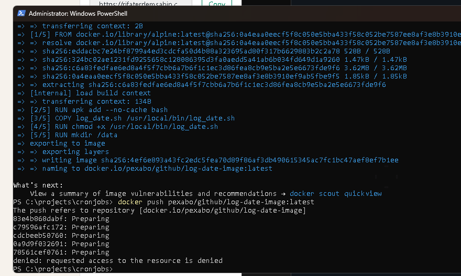Click the 'docker scout quickview' text
The width and height of the screenshot is (461, 276).
(335, 194)
